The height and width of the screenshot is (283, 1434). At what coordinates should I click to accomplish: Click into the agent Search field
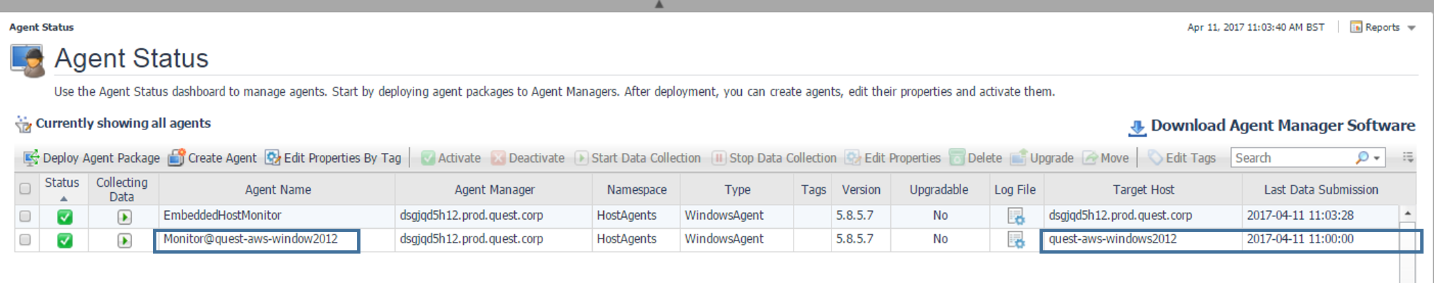tap(1292, 158)
